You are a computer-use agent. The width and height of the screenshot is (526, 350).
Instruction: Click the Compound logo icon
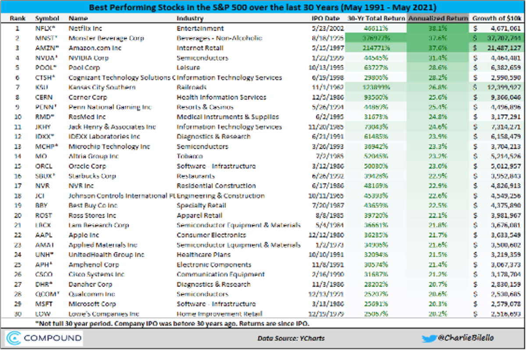coord(14,339)
